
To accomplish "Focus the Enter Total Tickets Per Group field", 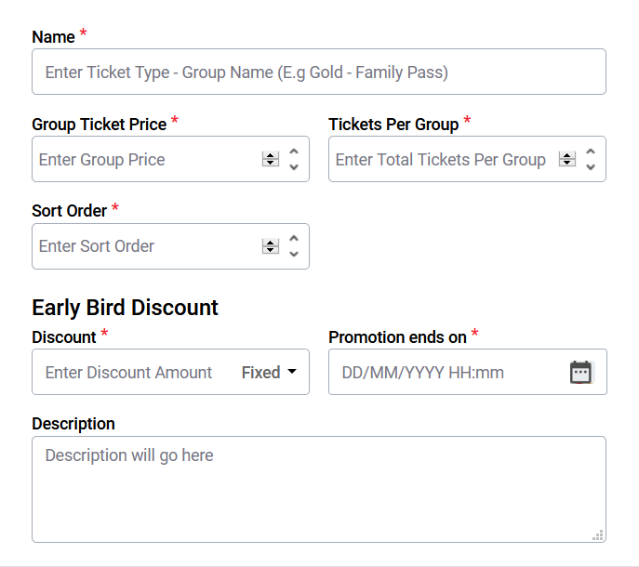I will coord(444,159).
